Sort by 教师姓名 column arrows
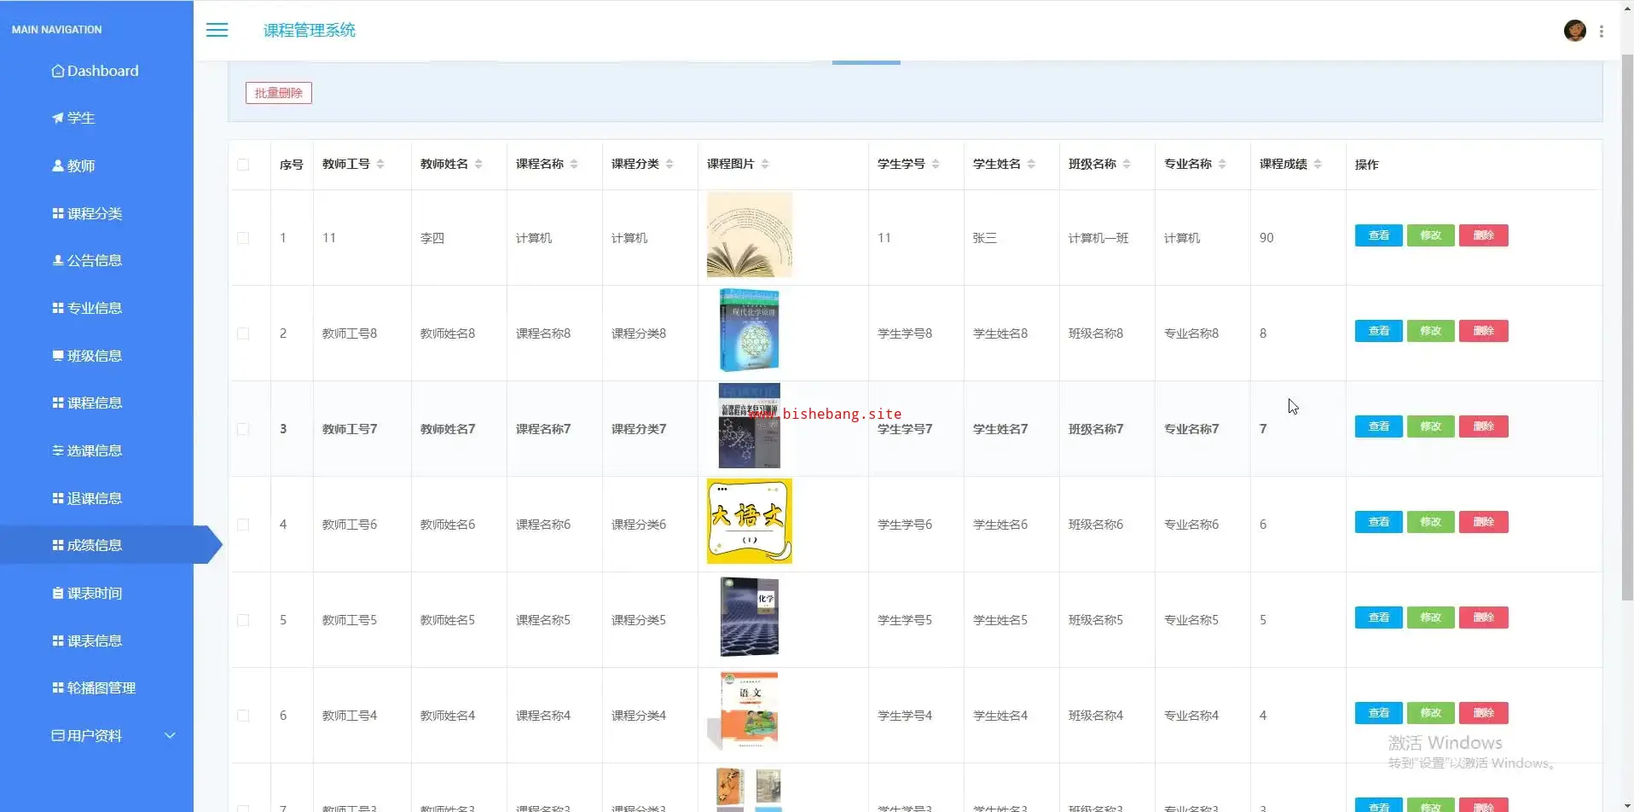The width and height of the screenshot is (1634, 812). click(x=478, y=164)
